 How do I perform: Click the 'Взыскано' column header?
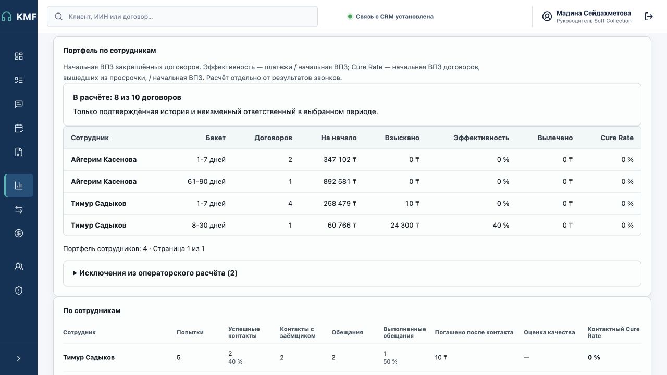click(402, 138)
